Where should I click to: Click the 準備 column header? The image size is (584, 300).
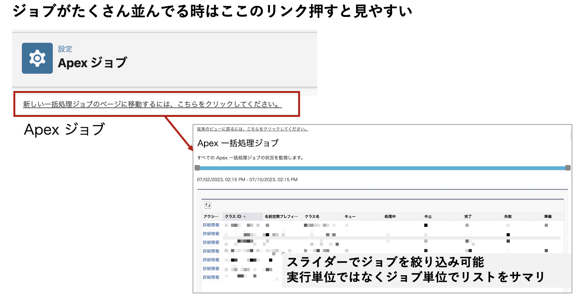[553, 217]
